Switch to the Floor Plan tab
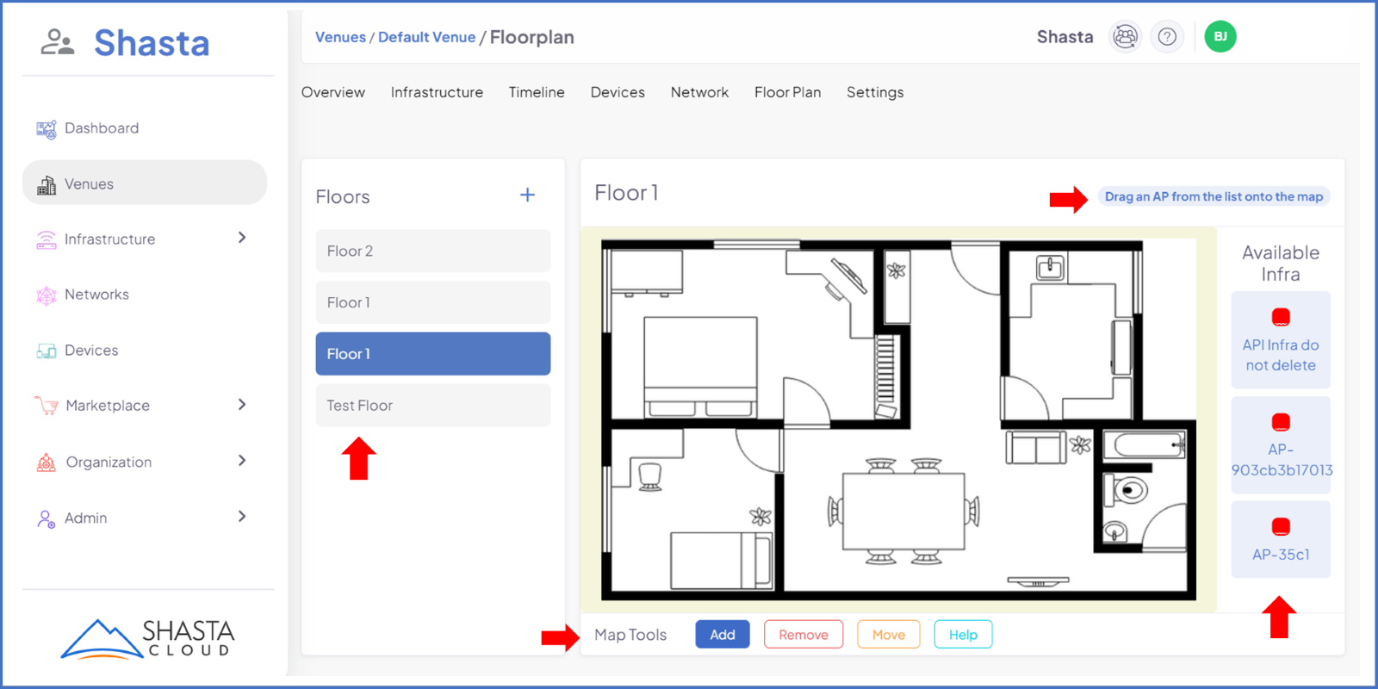Image resolution: width=1378 pixels, height=689 pixels. tap(787, 92)
